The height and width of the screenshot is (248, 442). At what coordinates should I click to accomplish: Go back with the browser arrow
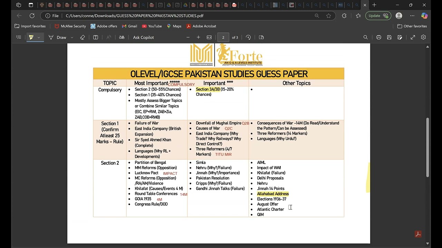pos(19,15)
